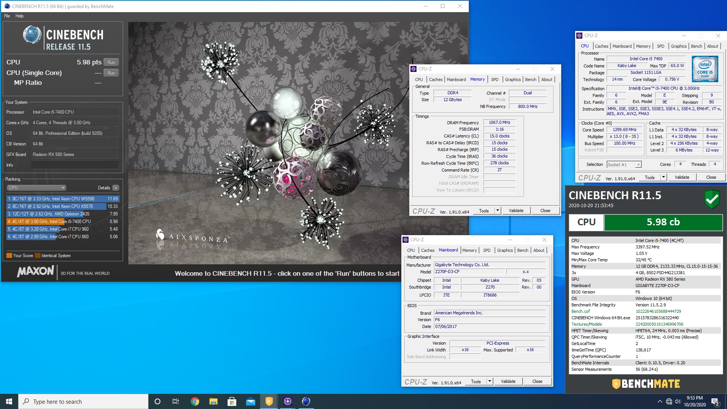The image size is (727, 409).
Task: Launch Google Chrome from the taskbar
Action: coord(195,401)
